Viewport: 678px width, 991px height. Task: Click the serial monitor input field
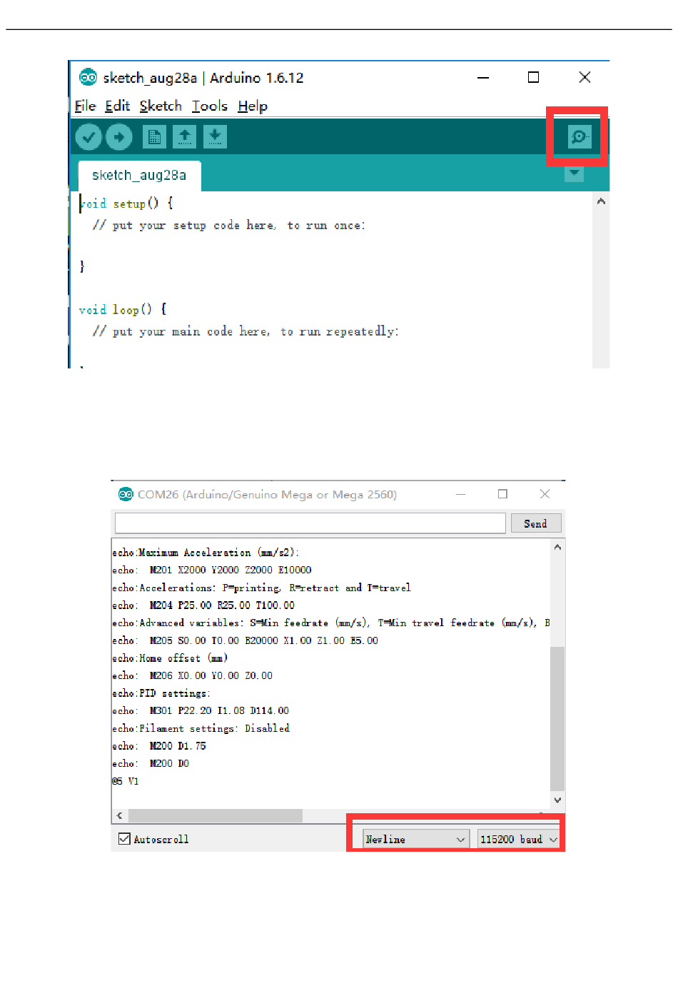(310, 523)
